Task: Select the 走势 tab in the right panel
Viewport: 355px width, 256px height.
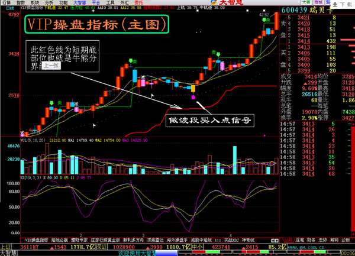Action: coord(322,240)
